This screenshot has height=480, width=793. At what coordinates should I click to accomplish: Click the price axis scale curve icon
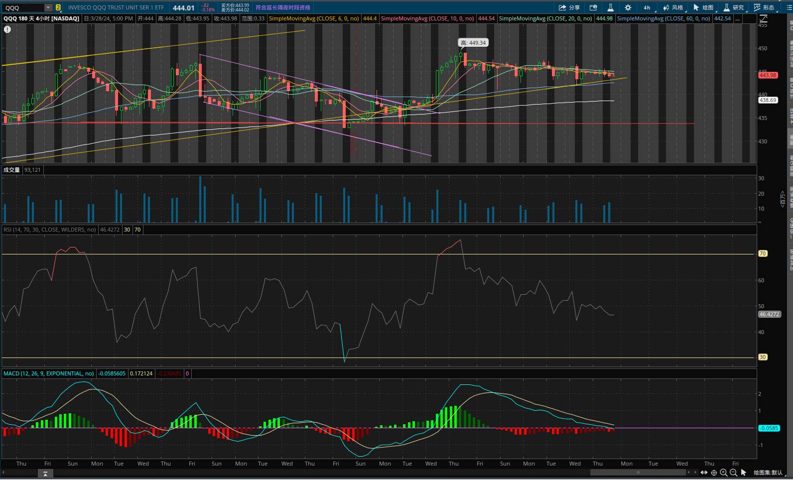pos(764,18)
